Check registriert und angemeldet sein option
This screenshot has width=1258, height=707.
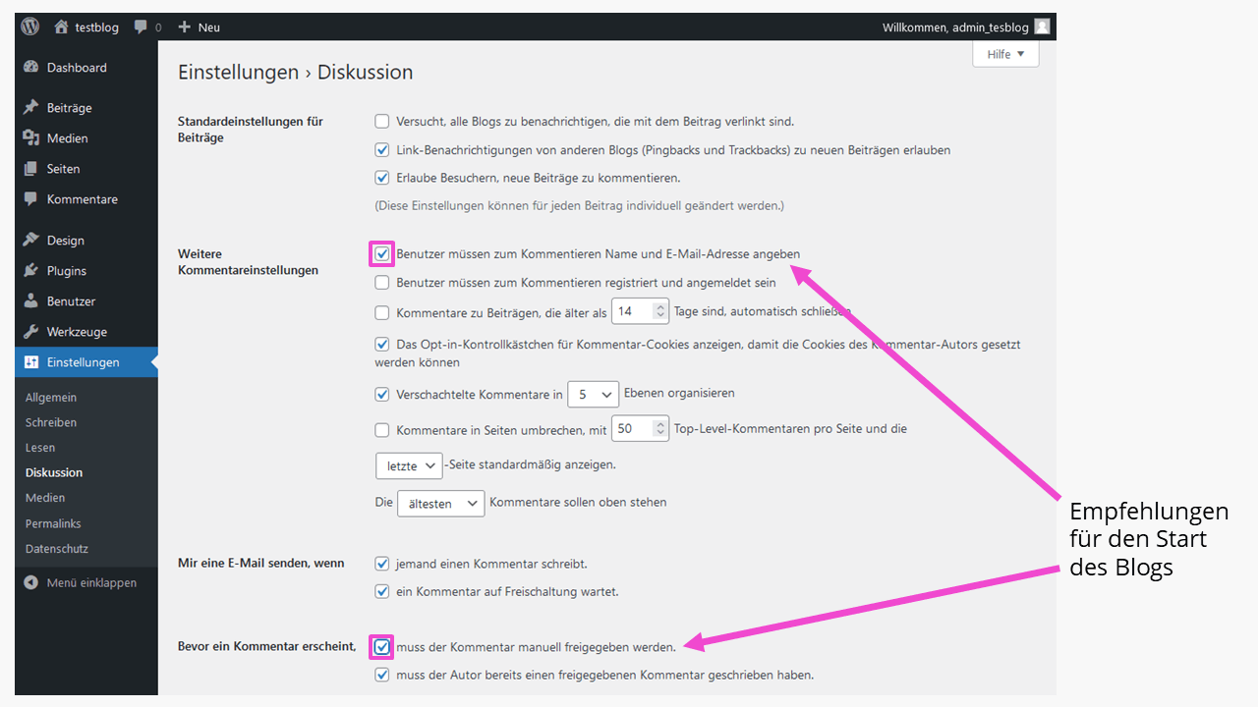pos(382,283)
